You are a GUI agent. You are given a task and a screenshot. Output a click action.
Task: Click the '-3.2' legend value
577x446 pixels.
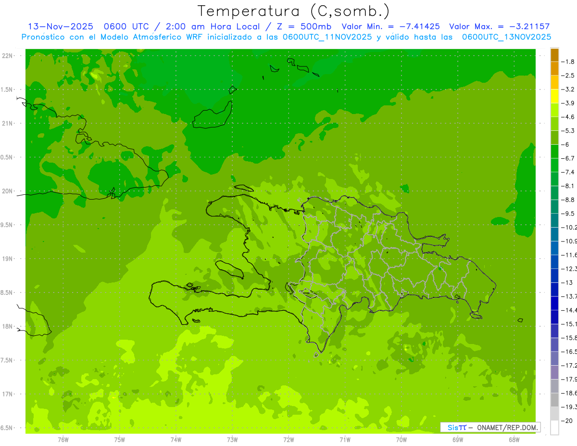coord(568,89)
